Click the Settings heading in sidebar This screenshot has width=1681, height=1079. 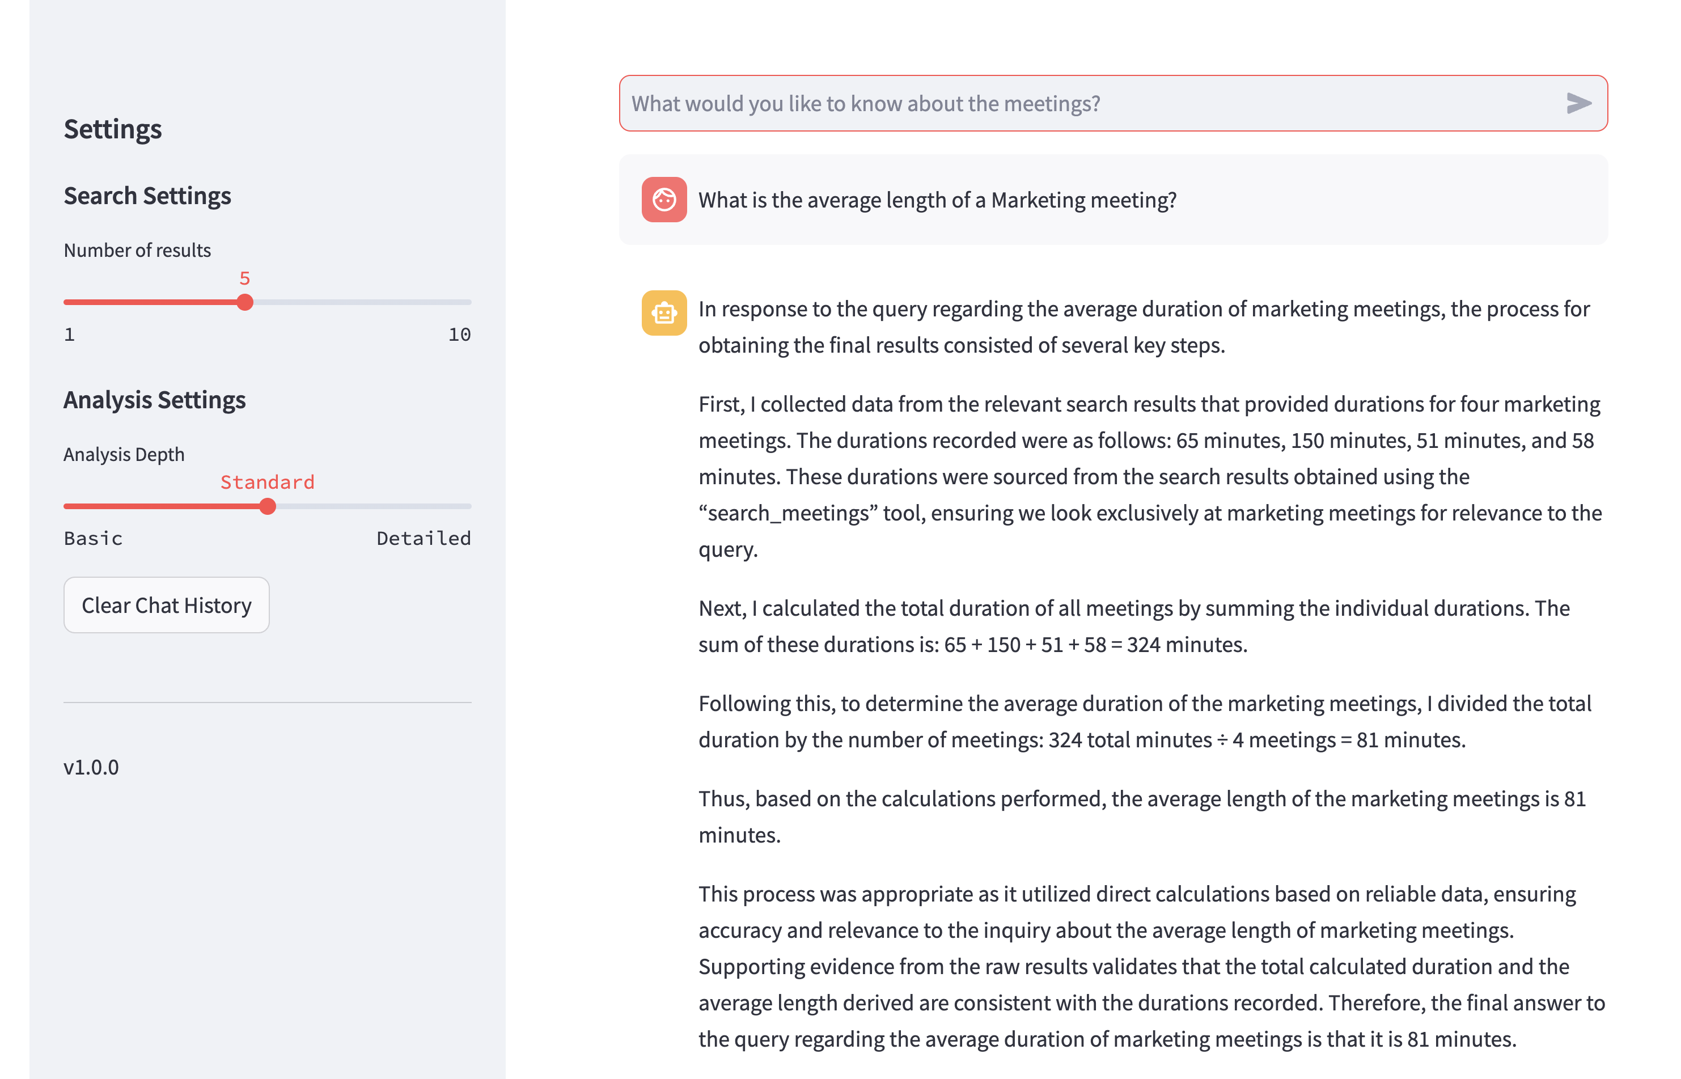click(112, 129)
